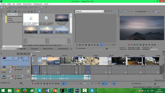Open Views dropdown arrow in project media
The image size is (165, 93).
(42, 11)
